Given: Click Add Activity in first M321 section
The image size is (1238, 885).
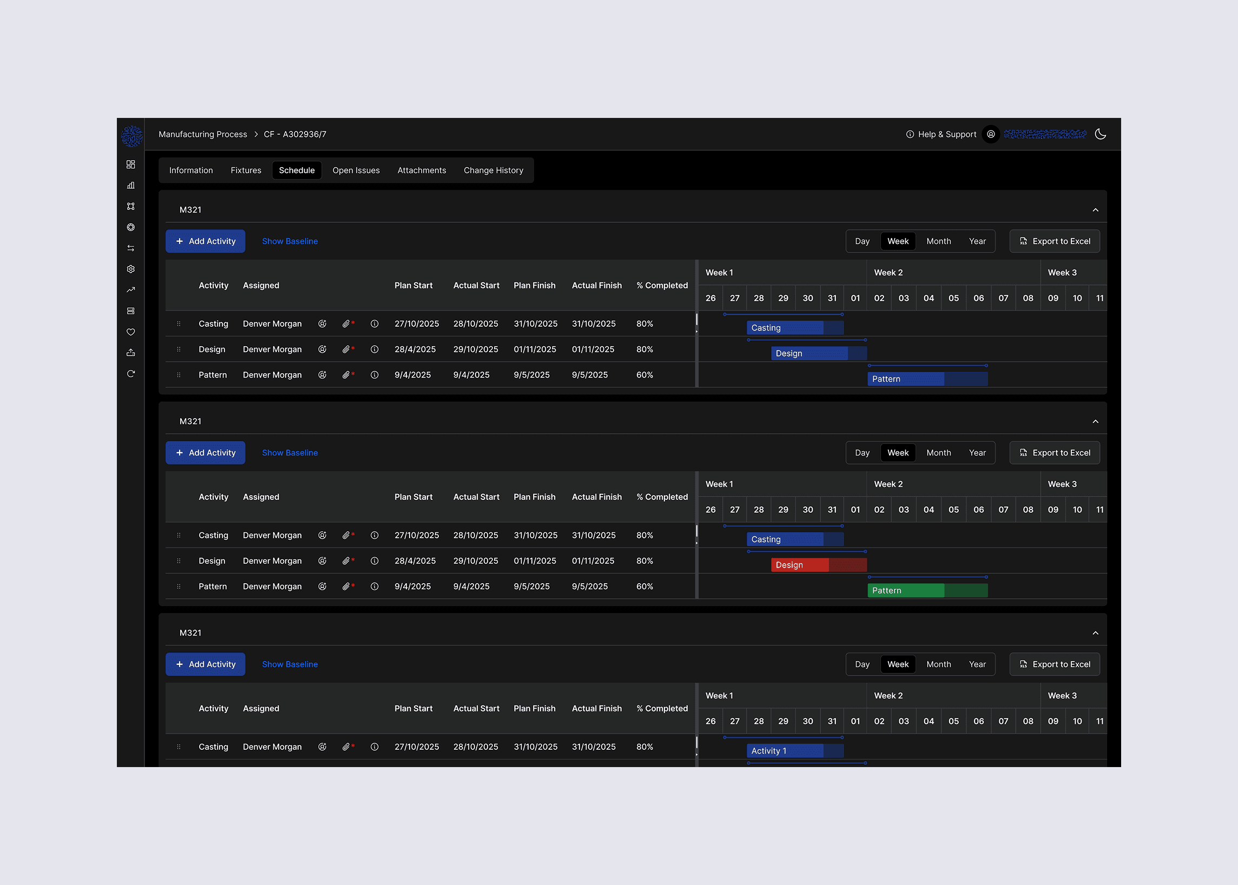Looking at the screenshot, I should 206,241.
